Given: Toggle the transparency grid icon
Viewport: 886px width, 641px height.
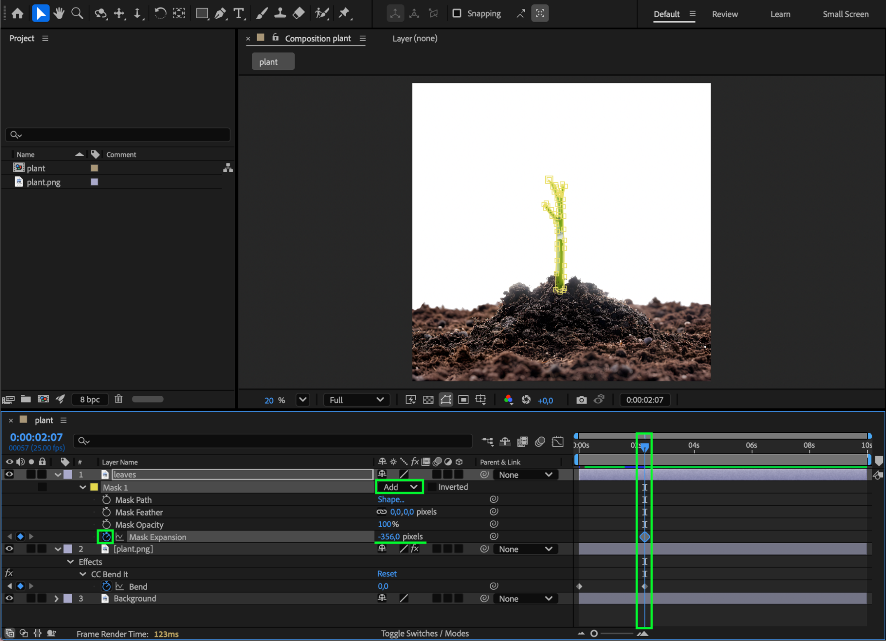Looking at the screenshot, I should pyautogui.click(x=428, y=400).
